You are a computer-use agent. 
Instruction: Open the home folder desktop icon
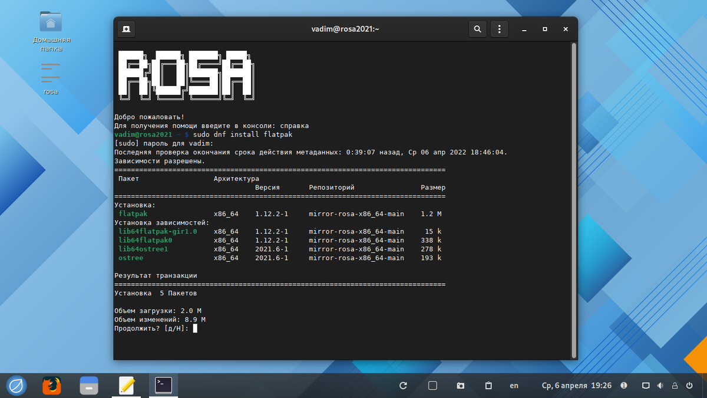tap(51, 32)
